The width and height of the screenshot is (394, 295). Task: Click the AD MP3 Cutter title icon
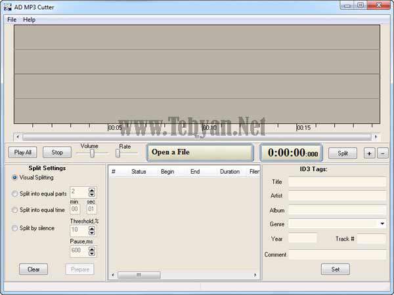(7, 7)
